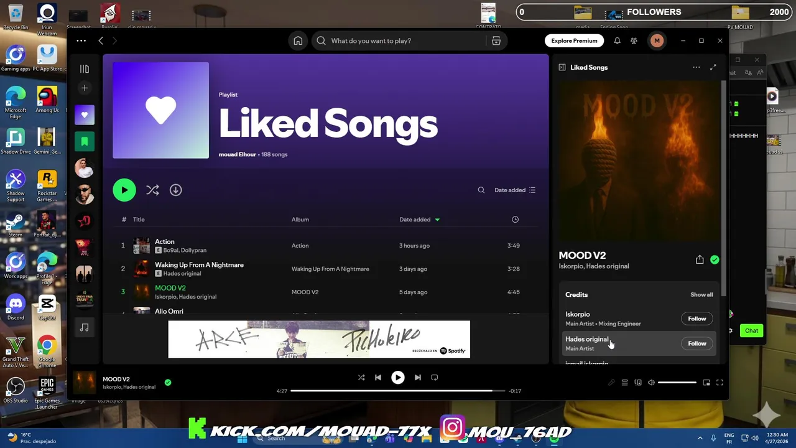Skip to next track
The height and width of the screenshot is (448, 796).
click(x=418, y=377)
